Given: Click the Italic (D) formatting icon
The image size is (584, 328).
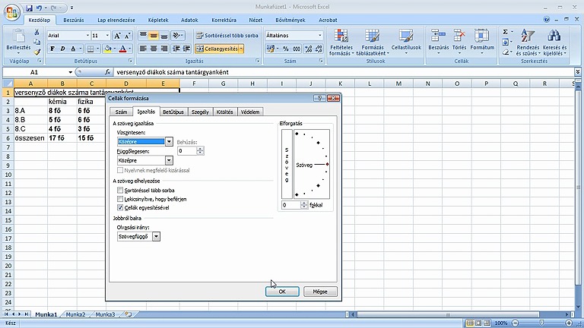Looking at the screenshot, I should [62, 49].
